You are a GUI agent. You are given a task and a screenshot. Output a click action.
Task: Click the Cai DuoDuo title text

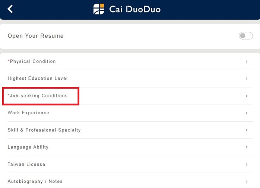(135, 9)
